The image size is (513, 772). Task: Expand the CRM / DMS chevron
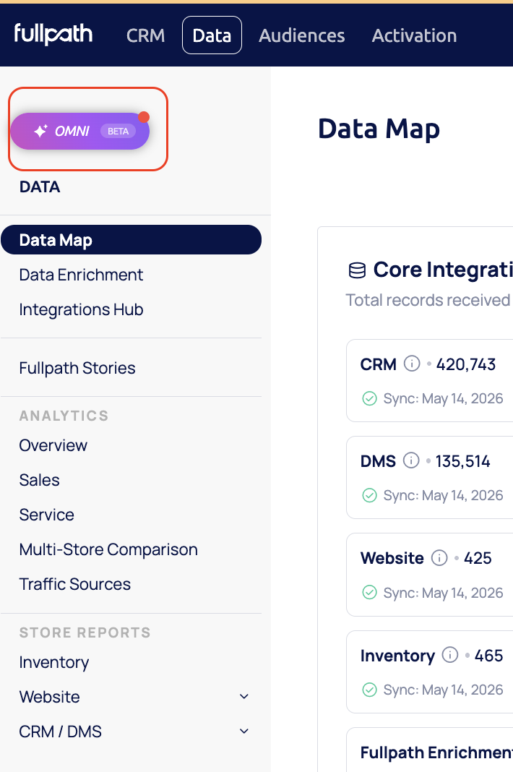(x=243, y=731)
